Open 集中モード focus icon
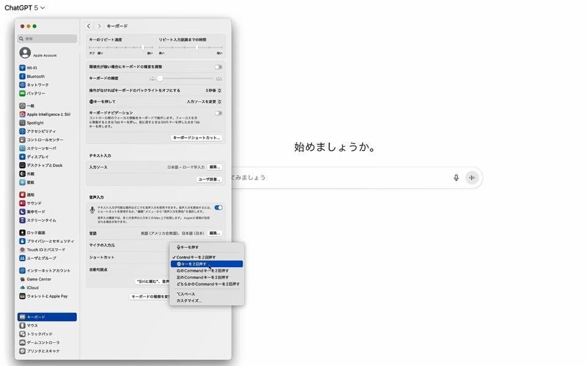This screenshot has width=586, height=366. tap(23, 212)
